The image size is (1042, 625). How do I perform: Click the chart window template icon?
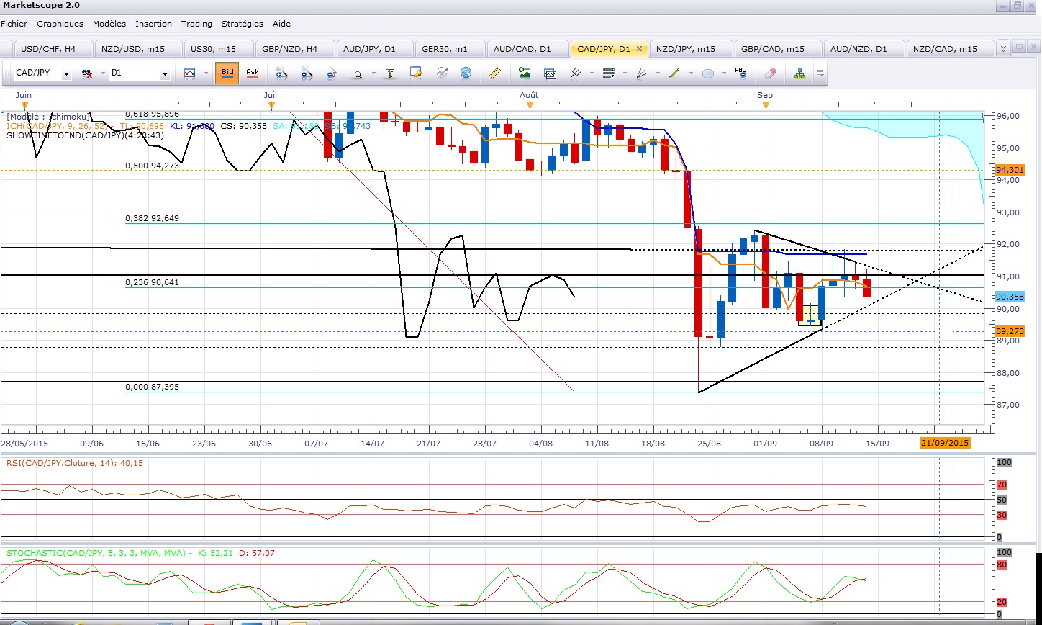(551, 73)
